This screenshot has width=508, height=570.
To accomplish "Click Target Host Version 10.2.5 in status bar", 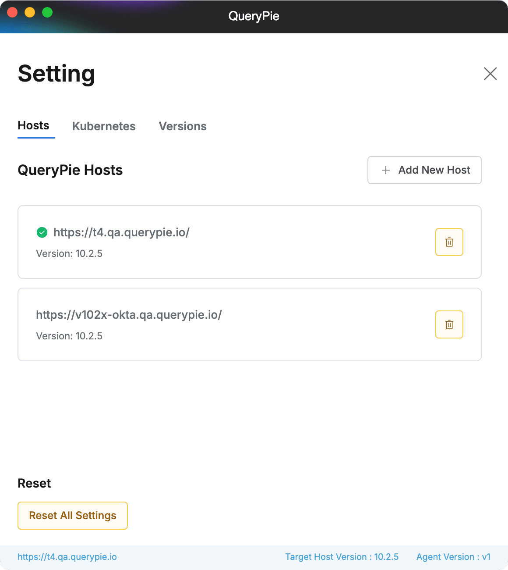I will [x=342, y=557].
